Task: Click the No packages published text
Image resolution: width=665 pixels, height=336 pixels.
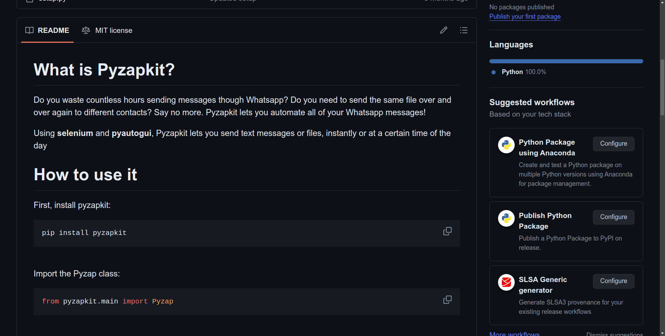Action: pyautogui.click(x=522, y=7)
